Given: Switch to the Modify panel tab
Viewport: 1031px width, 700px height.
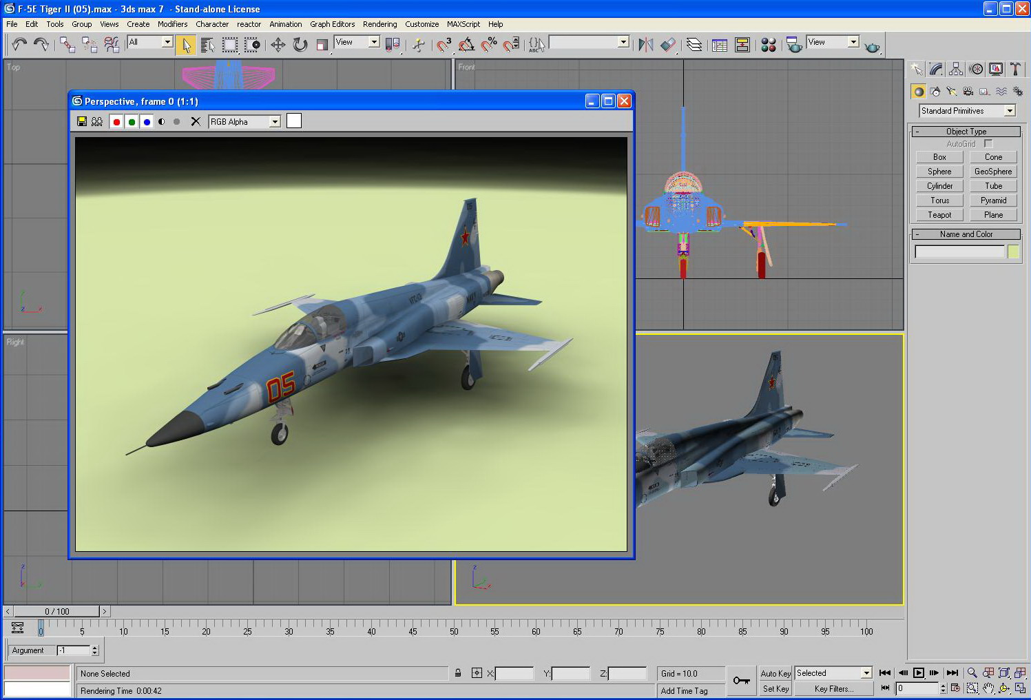Looking at the screenshot, I should click(x=936, y=69).
